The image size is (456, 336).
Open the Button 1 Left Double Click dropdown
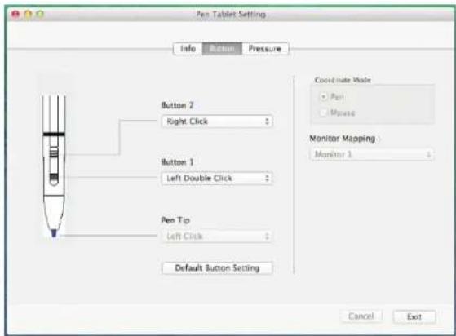pyautogui.click(x=217, y=178)
